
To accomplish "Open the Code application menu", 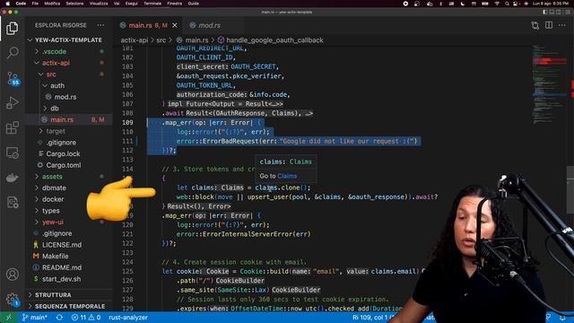I will tap(21, 4).
